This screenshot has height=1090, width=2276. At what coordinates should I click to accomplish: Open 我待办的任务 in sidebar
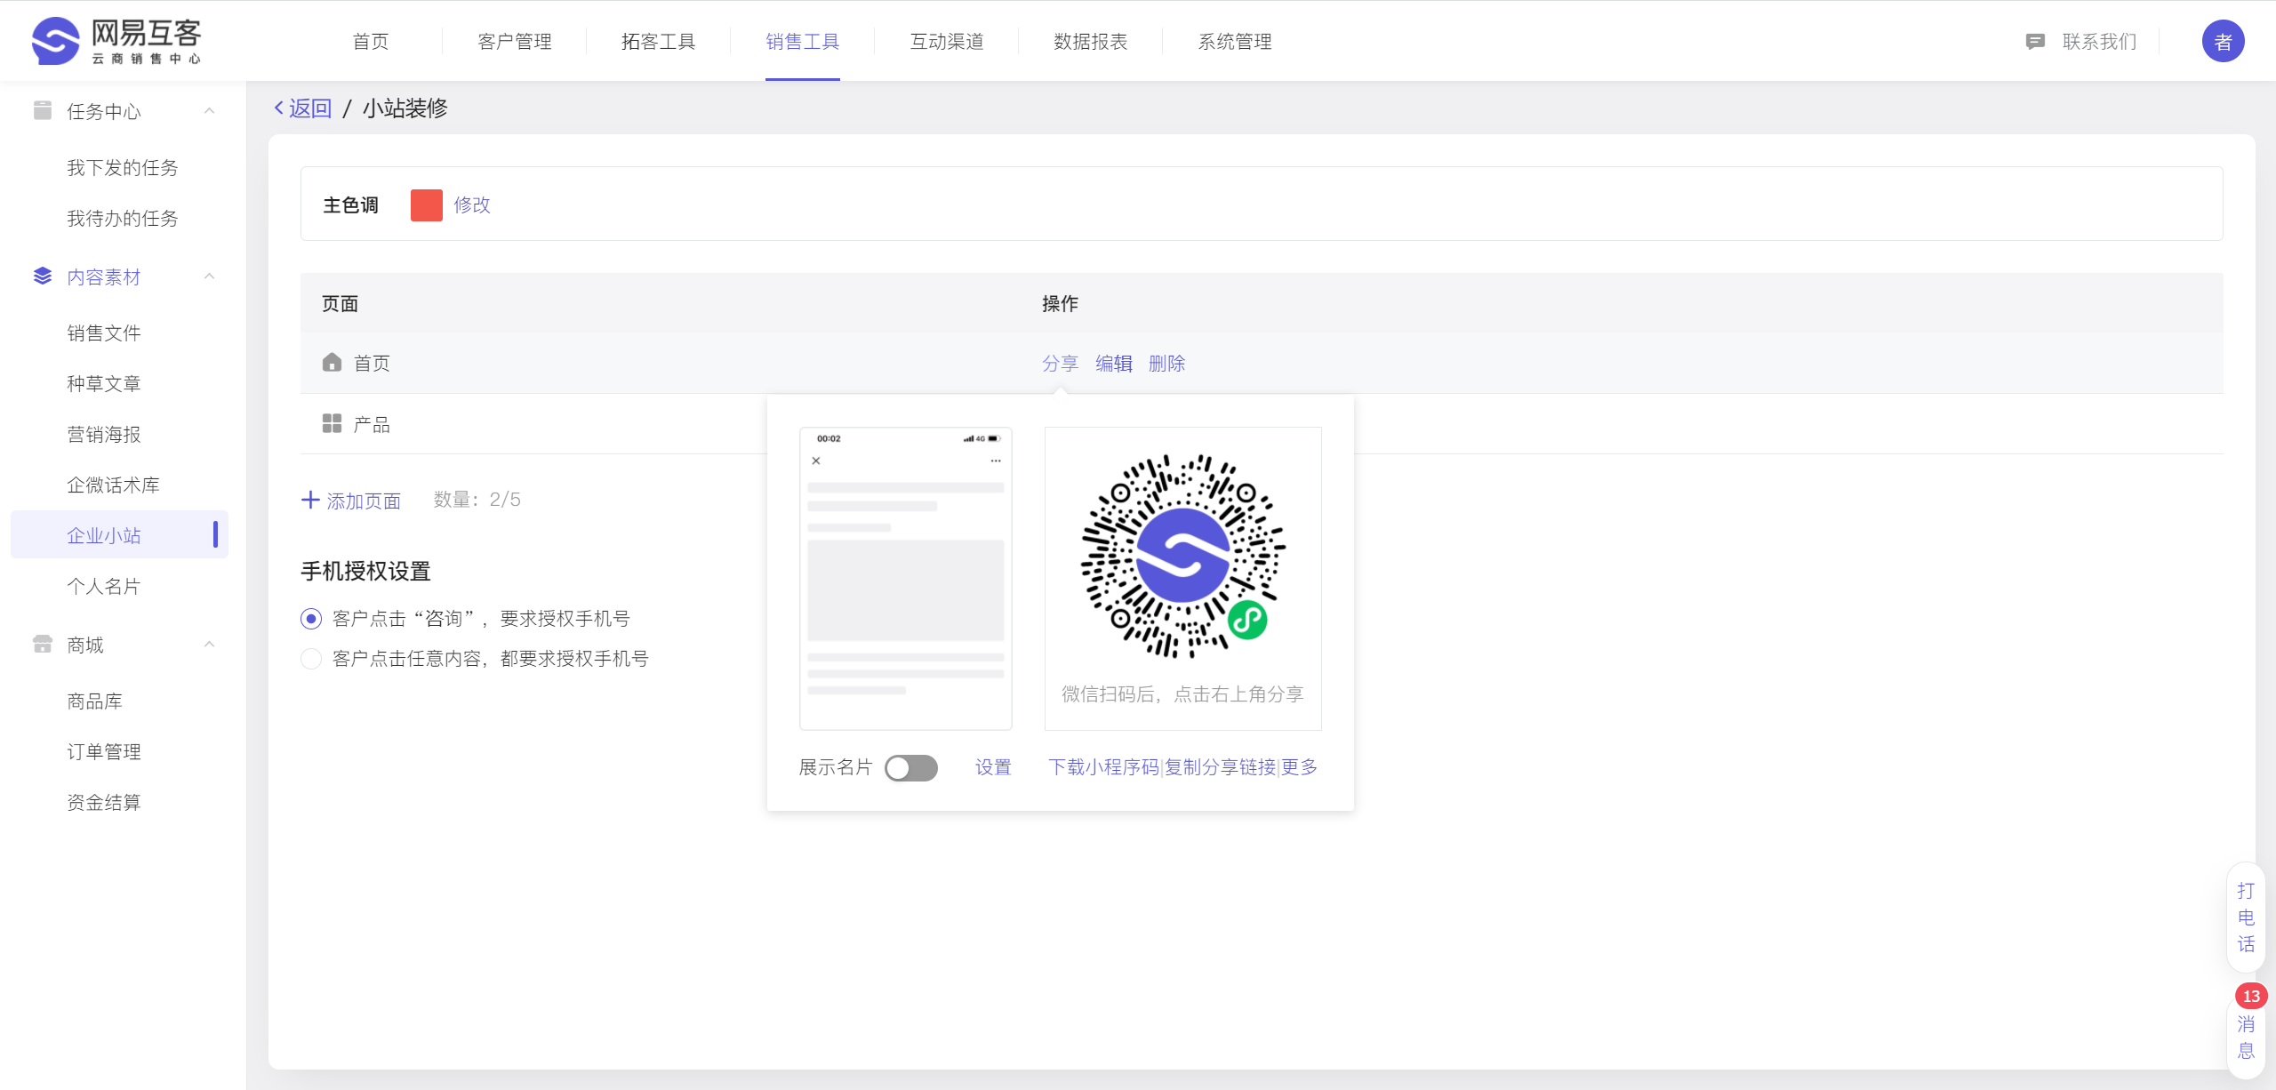[x=123, y=218]
